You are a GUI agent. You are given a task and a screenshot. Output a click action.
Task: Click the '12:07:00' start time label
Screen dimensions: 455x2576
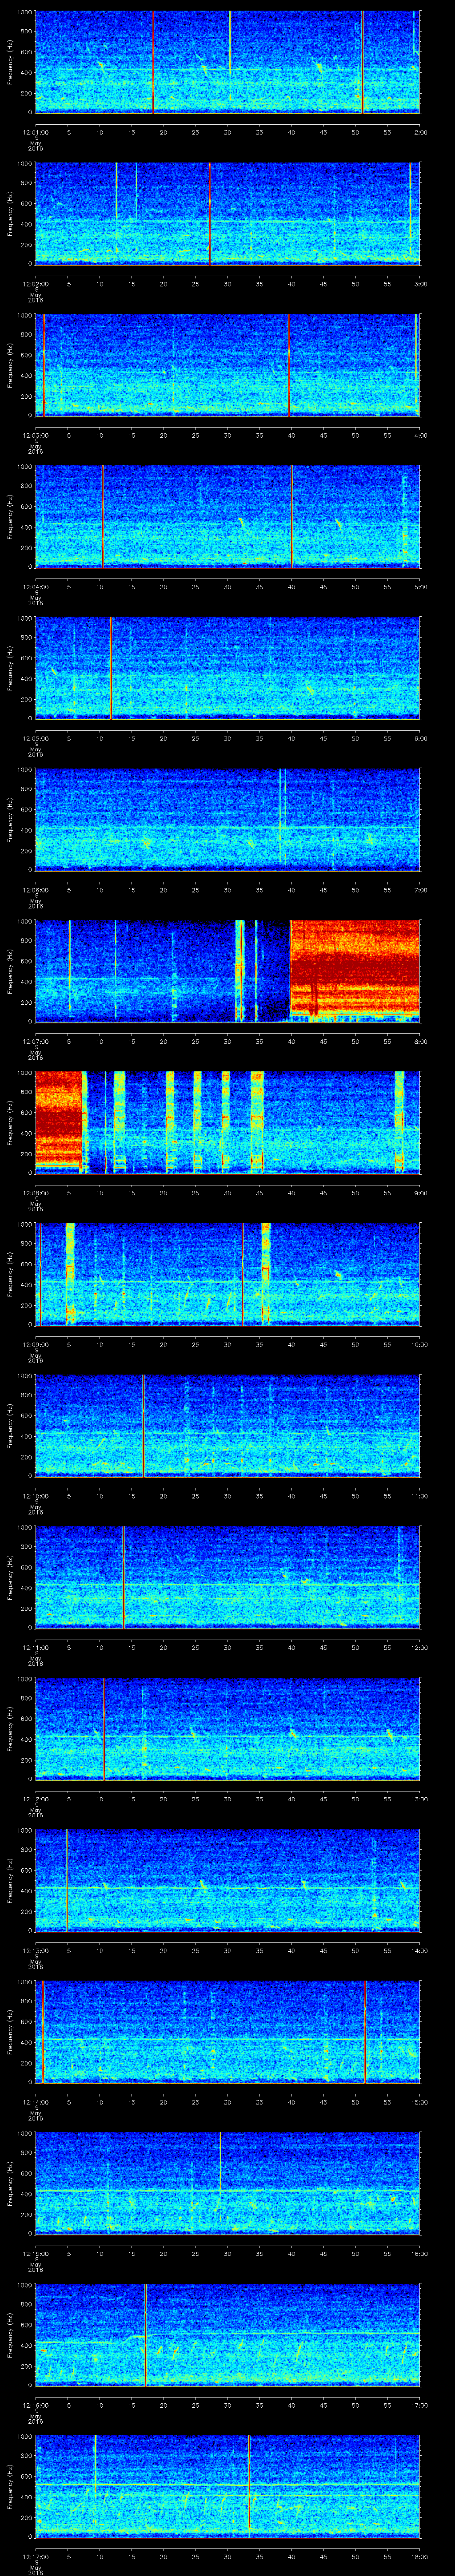[x=35, y=1041]
